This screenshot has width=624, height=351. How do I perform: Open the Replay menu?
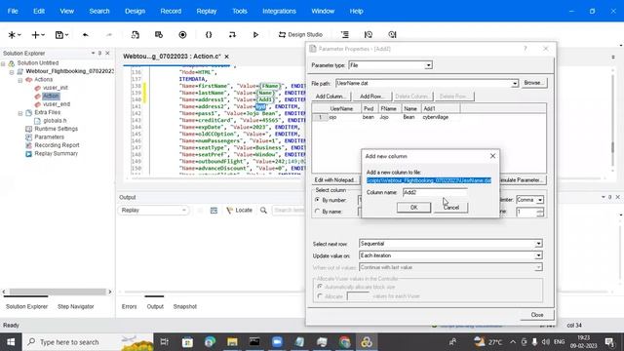click(x=207, y=11)
